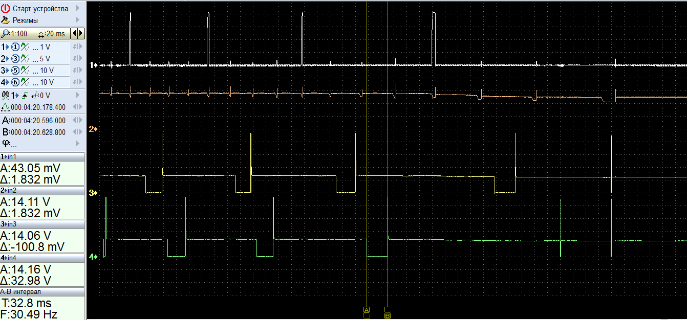Open the channel 3 range showing 10 V

(x=47, y=71)
